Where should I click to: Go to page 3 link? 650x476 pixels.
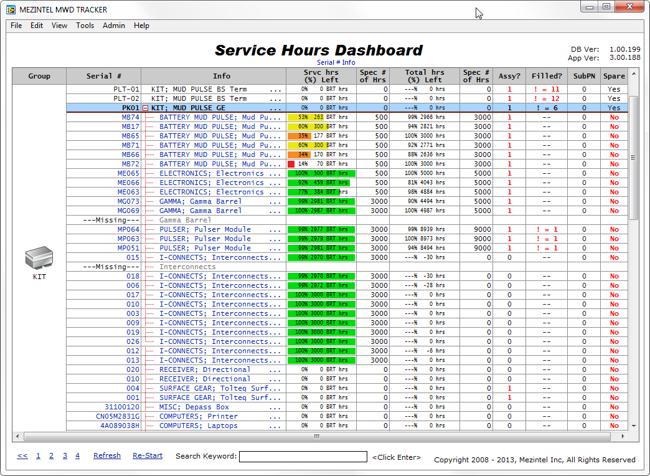tap(65, 455)
